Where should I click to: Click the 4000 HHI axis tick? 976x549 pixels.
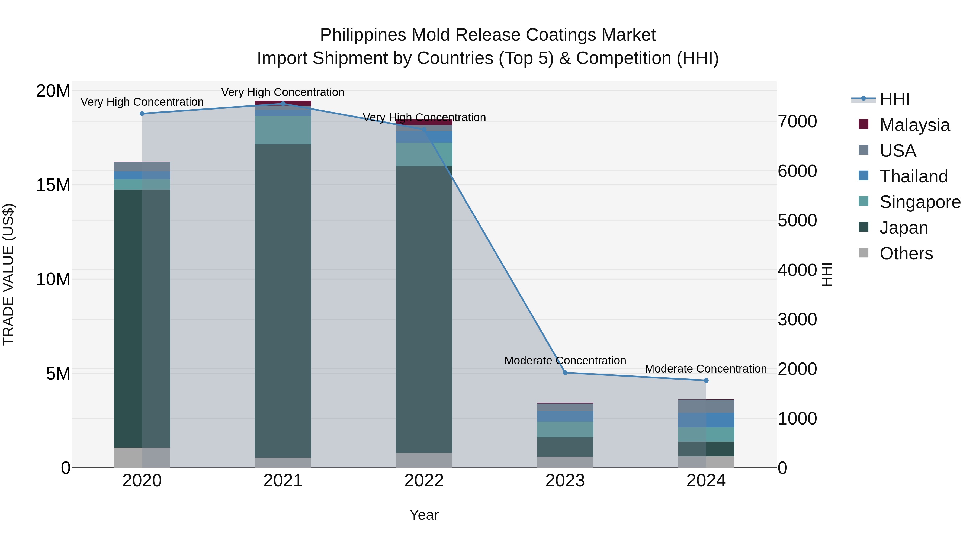click(797, 270)
